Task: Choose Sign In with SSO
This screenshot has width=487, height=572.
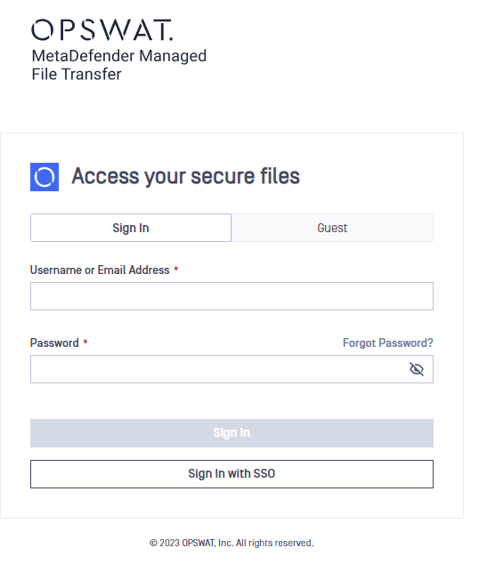Action: pos(231,474)
